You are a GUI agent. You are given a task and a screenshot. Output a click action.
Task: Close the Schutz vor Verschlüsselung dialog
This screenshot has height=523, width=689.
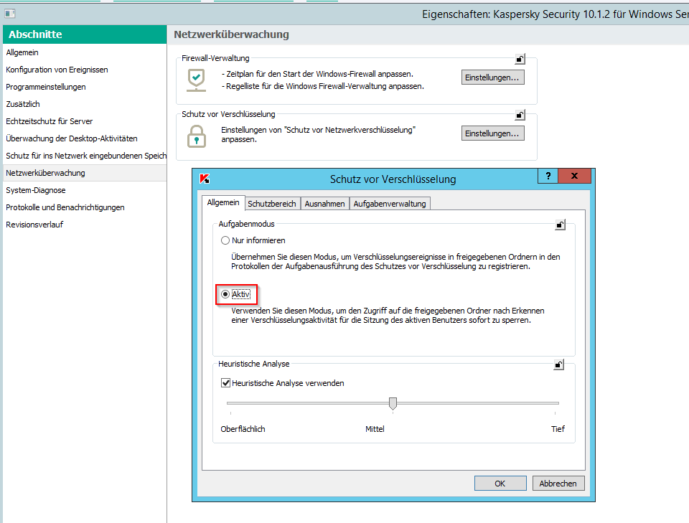pyautogui.click(x=574, y=176)
